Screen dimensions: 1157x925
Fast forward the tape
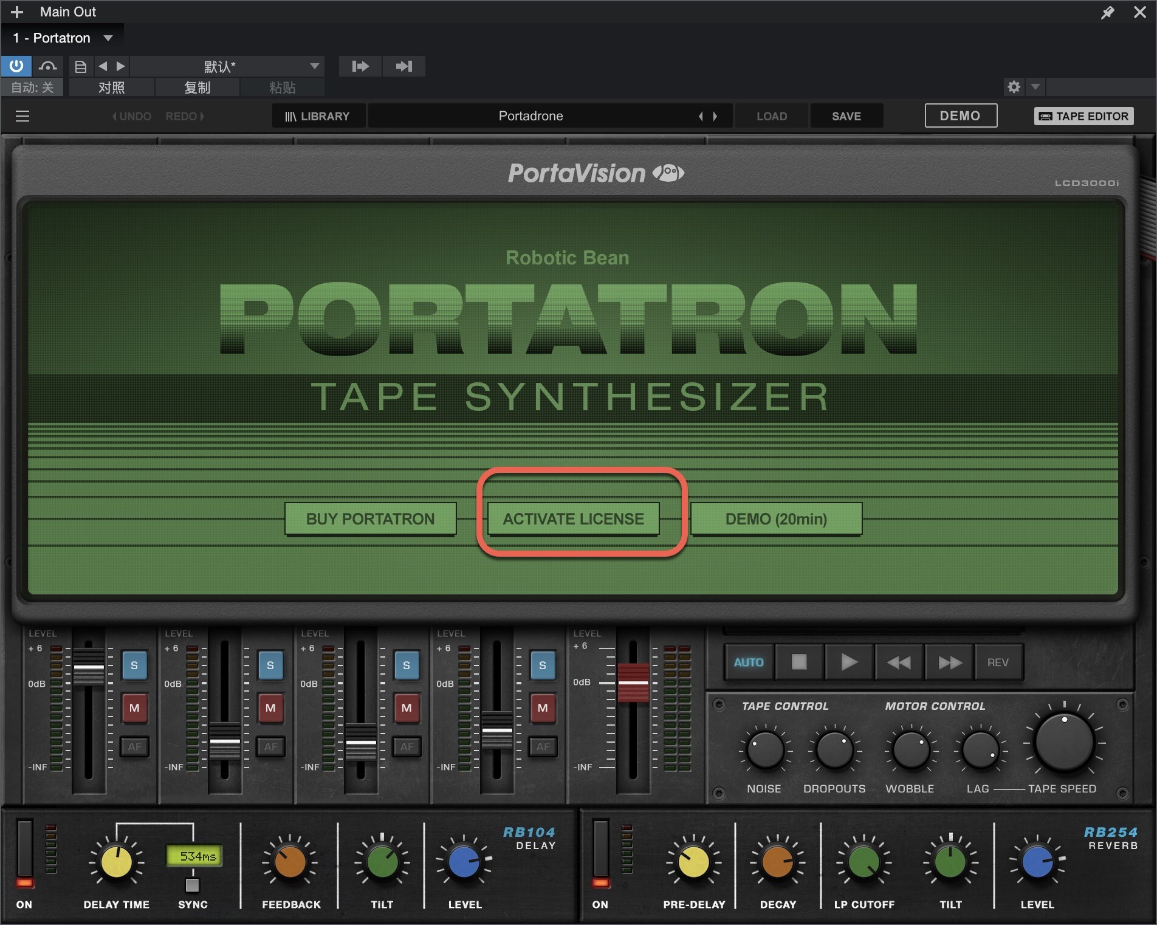(x=950, y=662)
